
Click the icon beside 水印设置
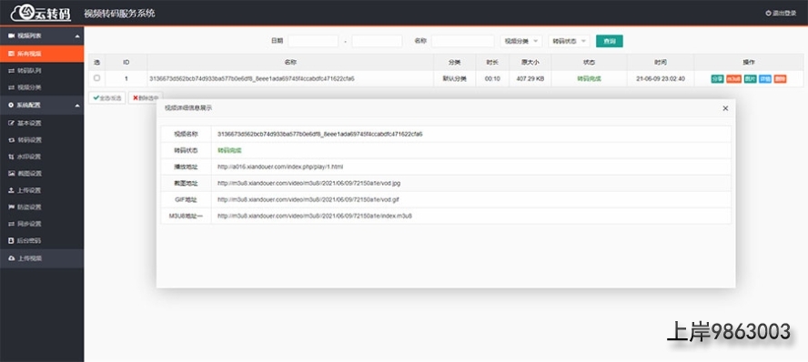(x=11, y=156)
